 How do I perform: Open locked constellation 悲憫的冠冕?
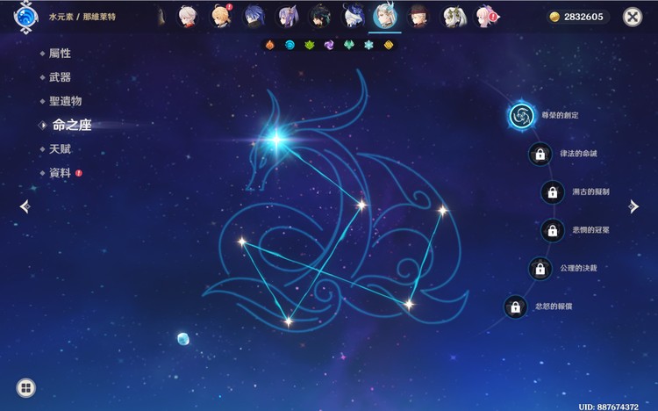(x=553, y=230)
